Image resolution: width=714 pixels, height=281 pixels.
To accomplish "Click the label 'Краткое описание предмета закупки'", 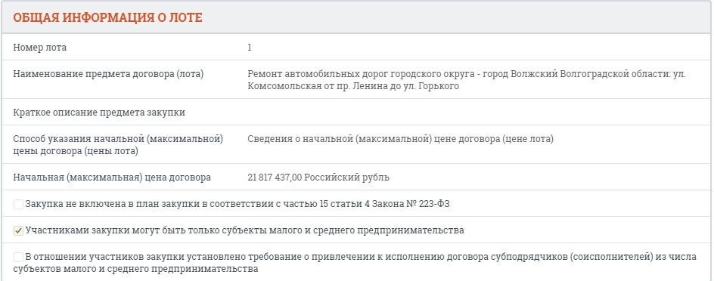I will click(x=99, y=113).
